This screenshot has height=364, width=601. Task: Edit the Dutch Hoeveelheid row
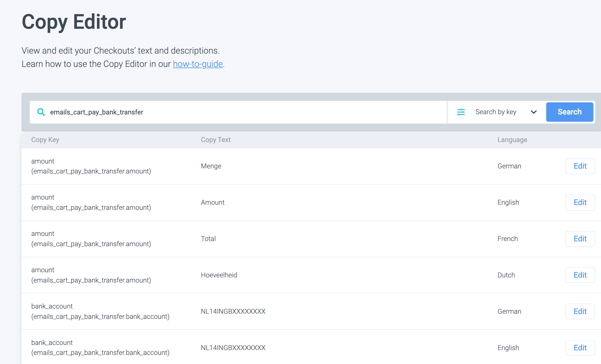coord(580,275)
